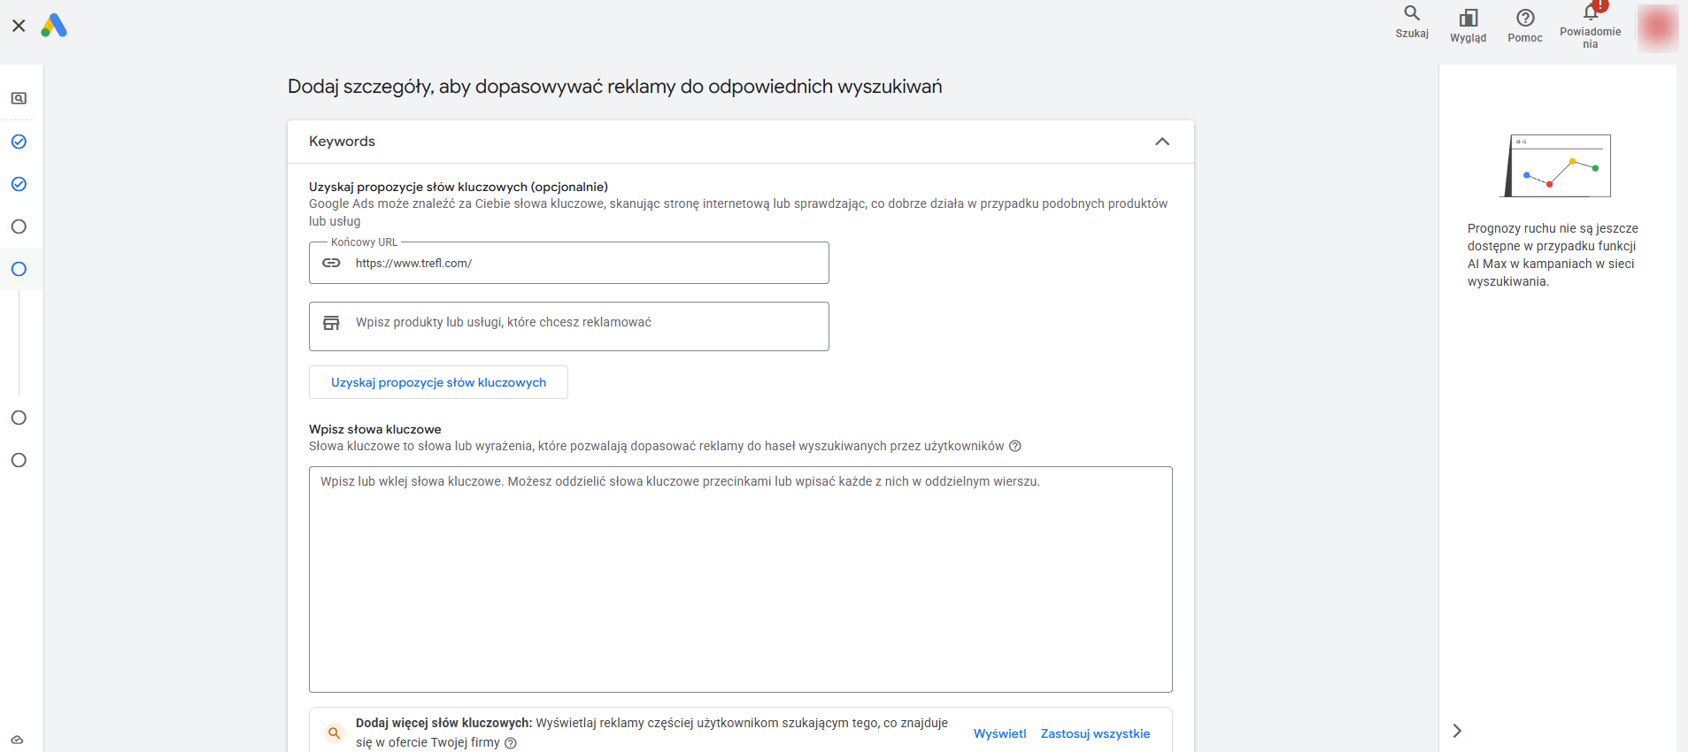Click Uzyskaj propozycje słów kluczowych button
Image resolution: width=1688 pixels, height=752 pixels.
point(438,382)
